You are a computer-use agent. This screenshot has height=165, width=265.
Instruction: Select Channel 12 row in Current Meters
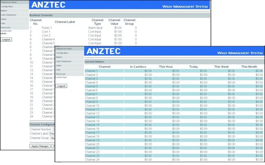174,113
